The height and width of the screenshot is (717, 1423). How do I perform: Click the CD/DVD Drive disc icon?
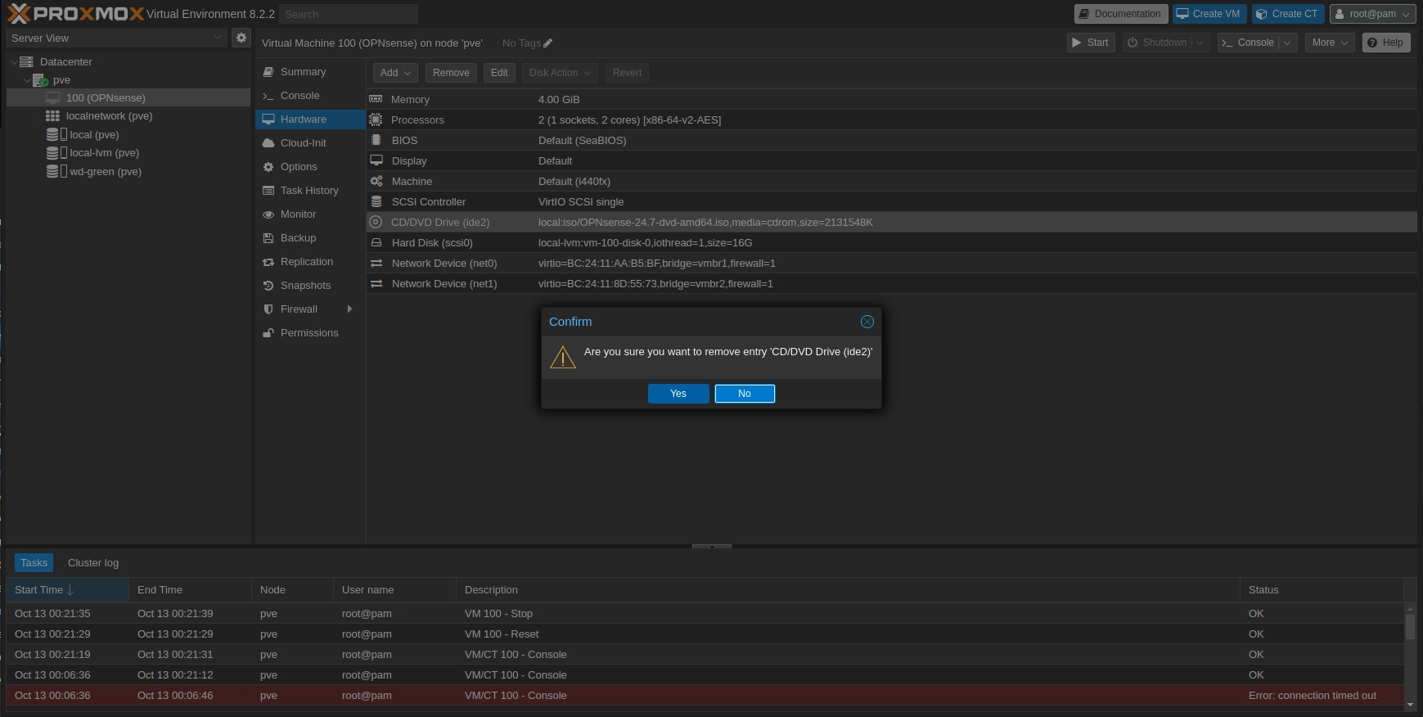376,222
